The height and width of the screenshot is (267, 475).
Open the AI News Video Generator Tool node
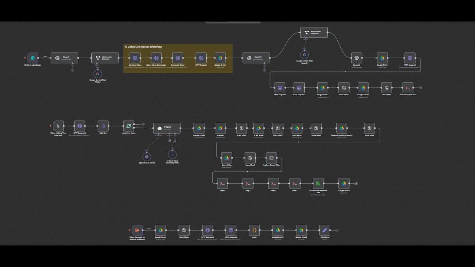[172, 155]
